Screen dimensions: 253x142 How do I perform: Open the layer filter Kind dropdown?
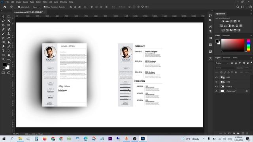[222, 63]
